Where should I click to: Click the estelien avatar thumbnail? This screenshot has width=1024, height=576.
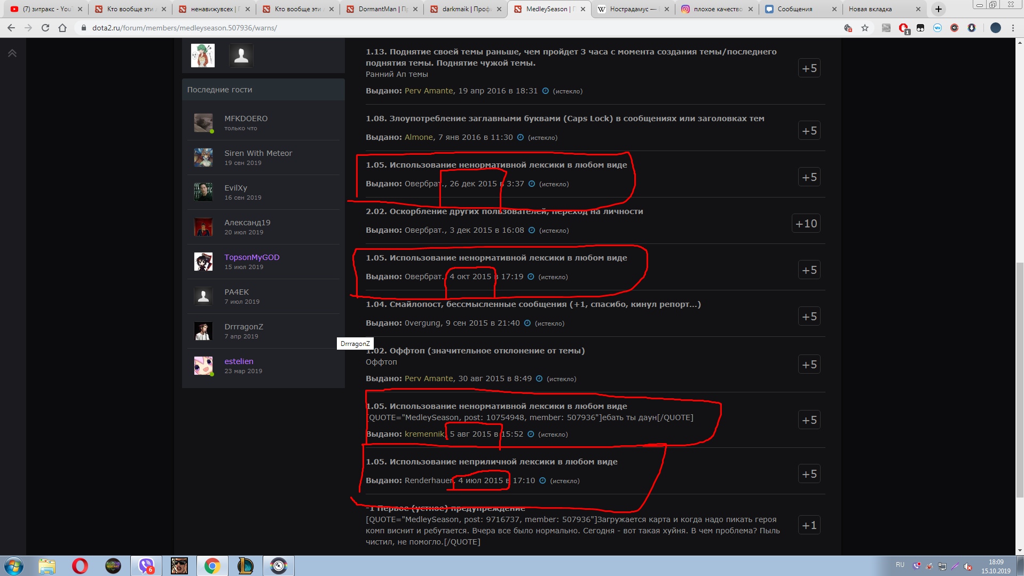pos(203,366)
